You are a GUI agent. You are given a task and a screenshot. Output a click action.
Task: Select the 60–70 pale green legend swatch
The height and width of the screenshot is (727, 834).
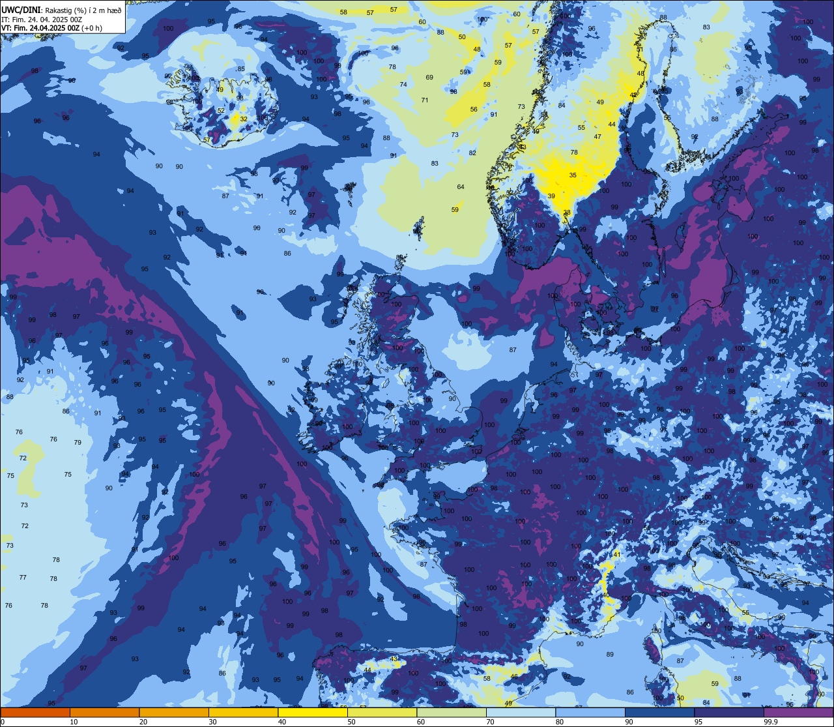(x=452, y=712)
